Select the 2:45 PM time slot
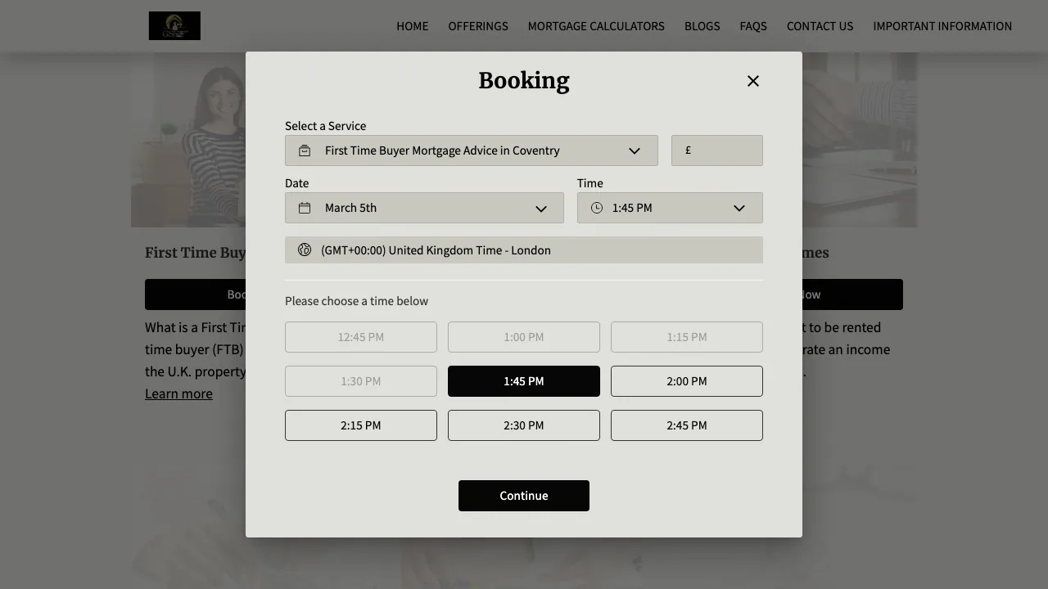1048x589 pixels. [x=686, y=425]
